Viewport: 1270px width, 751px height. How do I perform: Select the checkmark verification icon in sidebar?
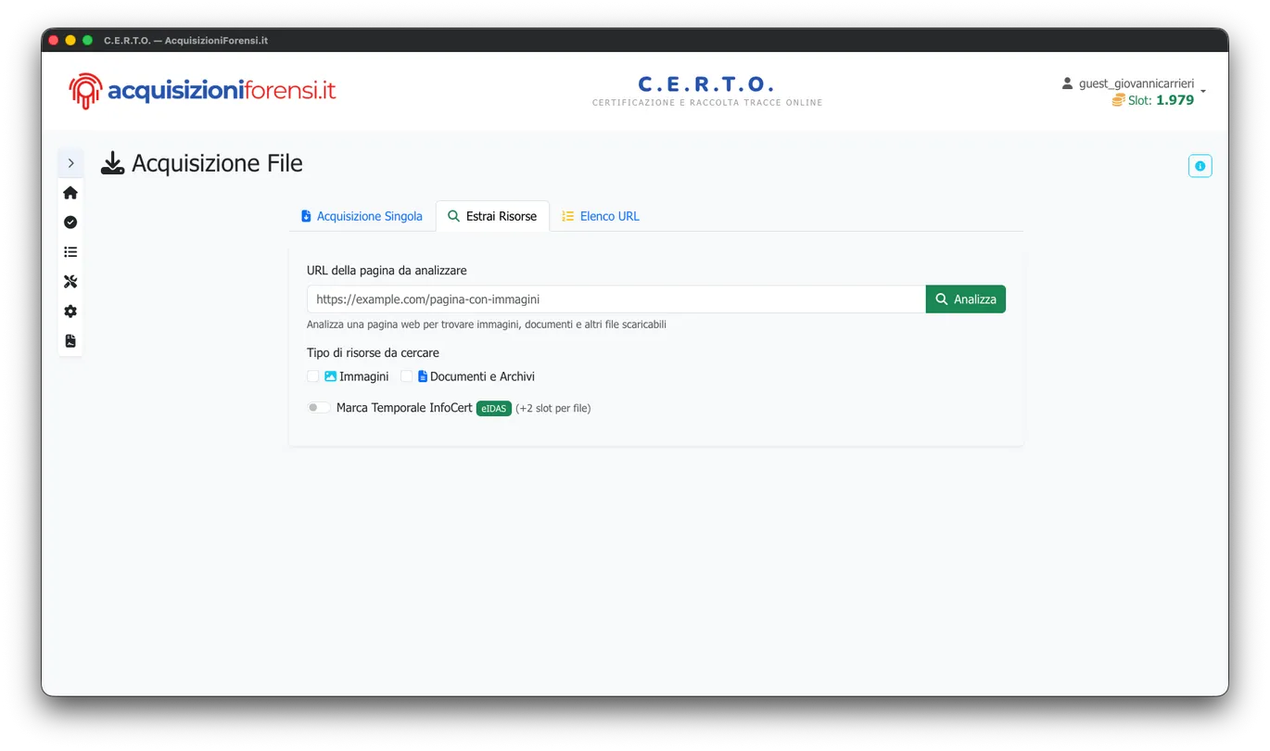70,222
